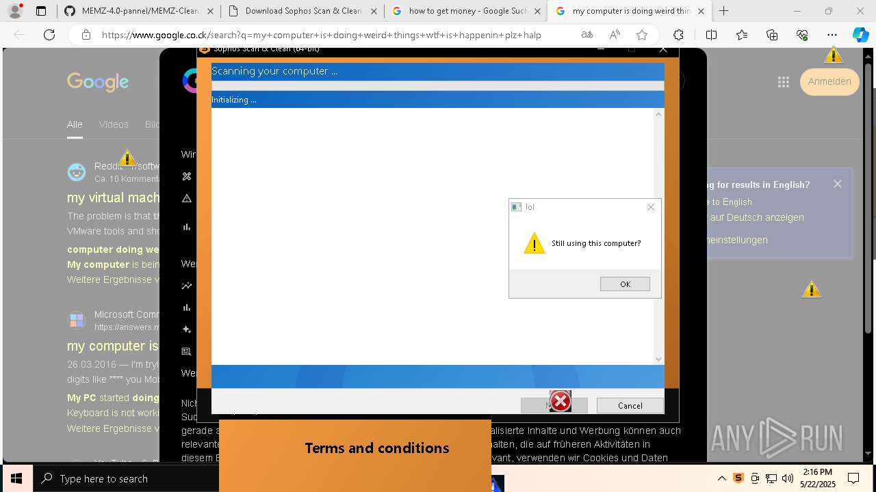Click Cancel in Sophos Scan & Clean
876x492 pixels.
pyautogui.click(x=630, y=405)
